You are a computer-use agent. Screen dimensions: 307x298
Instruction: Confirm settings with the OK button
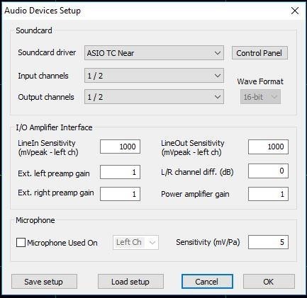[x=269, y=282]
